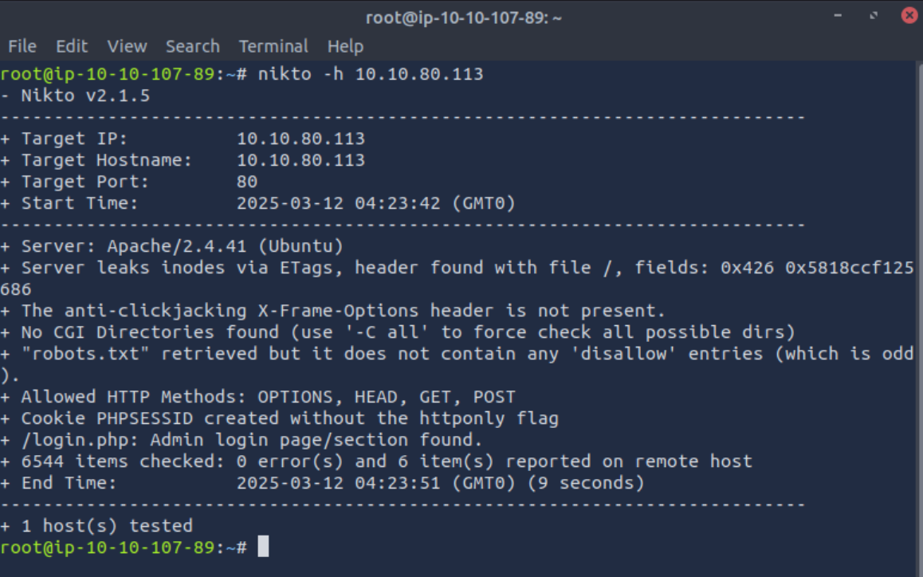Open the Help menu
923x577 pixels.
tap(345, 46)
